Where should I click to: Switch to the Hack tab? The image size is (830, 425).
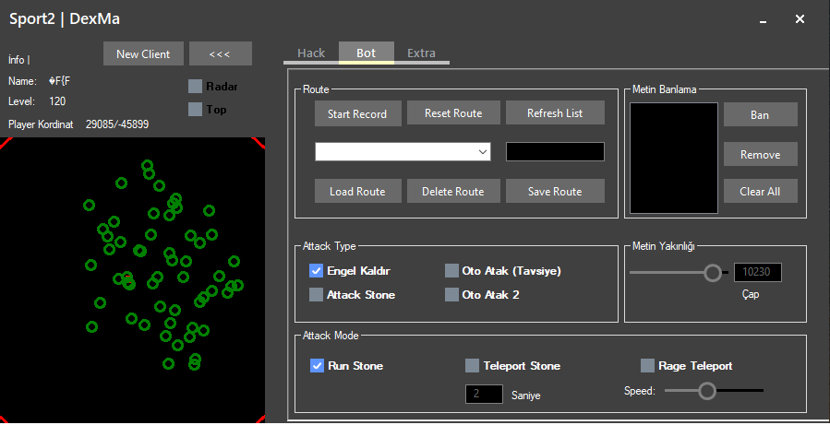click(311, 53)
